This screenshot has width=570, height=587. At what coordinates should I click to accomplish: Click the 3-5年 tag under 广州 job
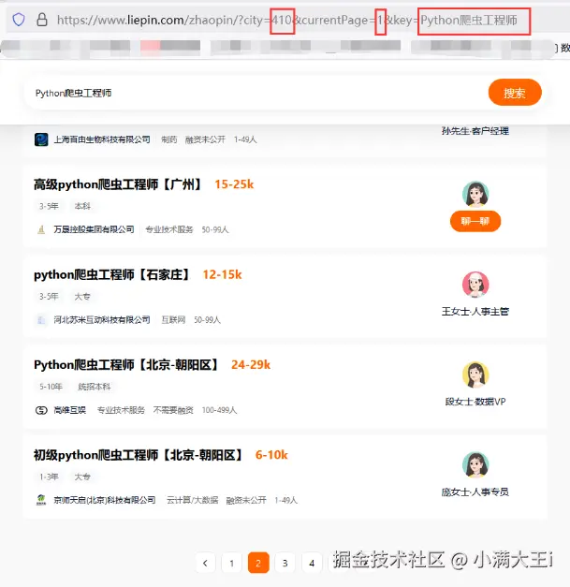tap(49, 206)
